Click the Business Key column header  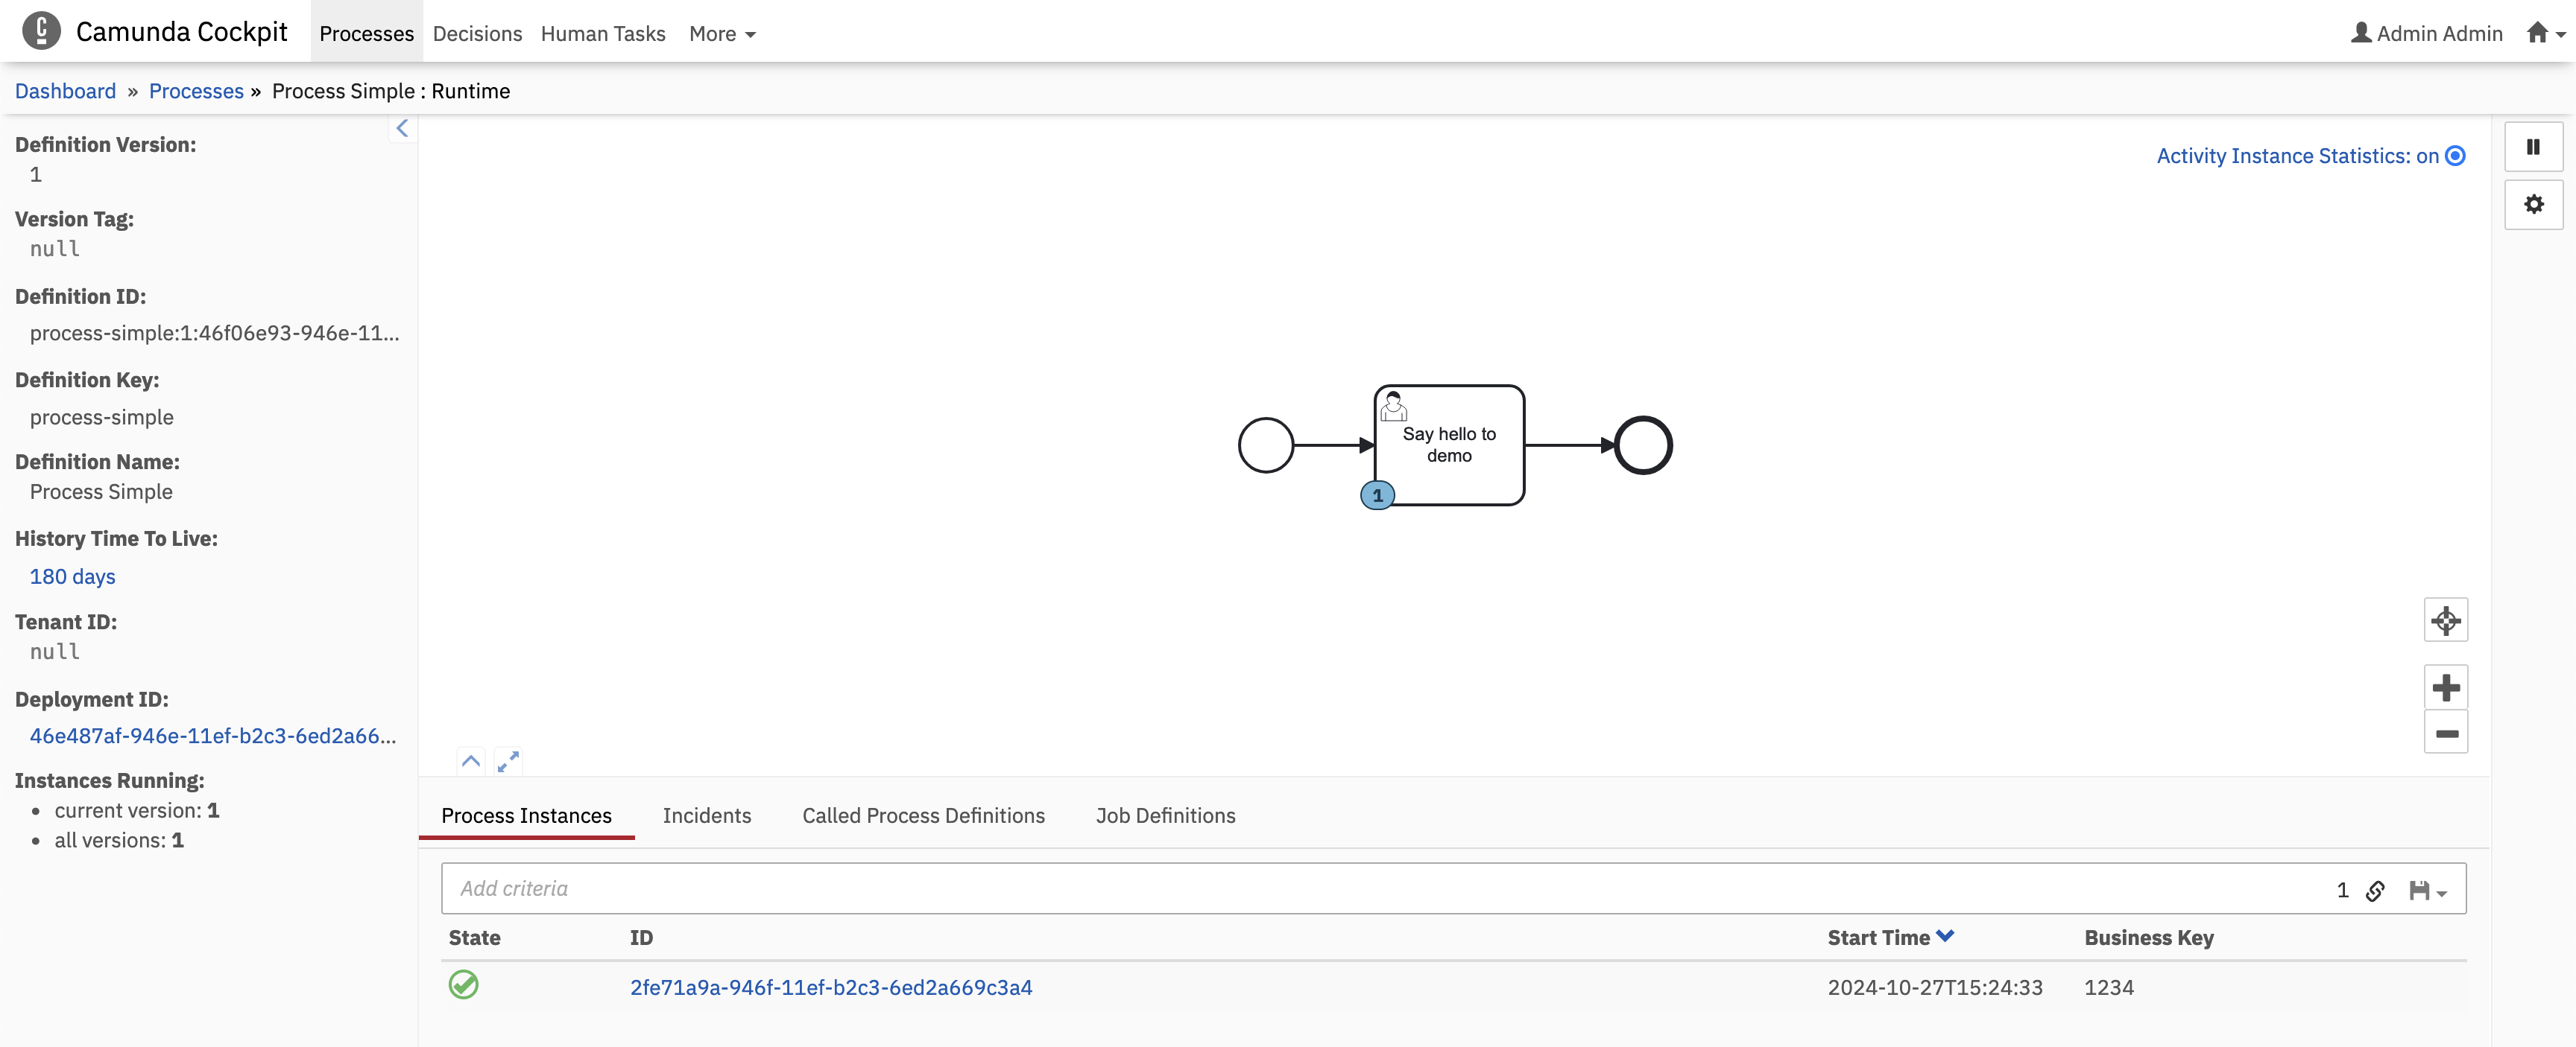[2149, 937]
